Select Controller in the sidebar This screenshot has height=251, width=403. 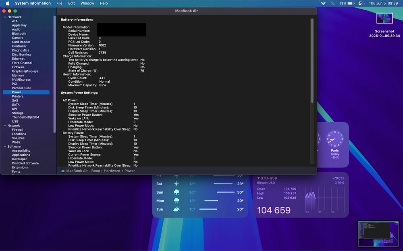pyautogui.click(x=19, y=46)
